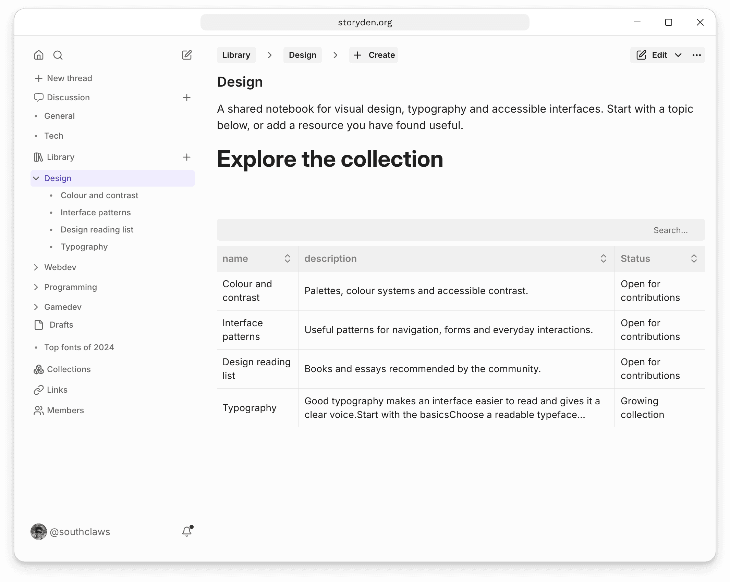
Task: Sort table by description column arrows
Action: 604,258
